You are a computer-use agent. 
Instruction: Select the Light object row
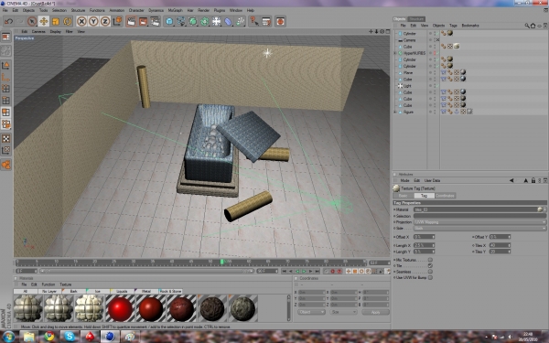(x=407, y=86)
